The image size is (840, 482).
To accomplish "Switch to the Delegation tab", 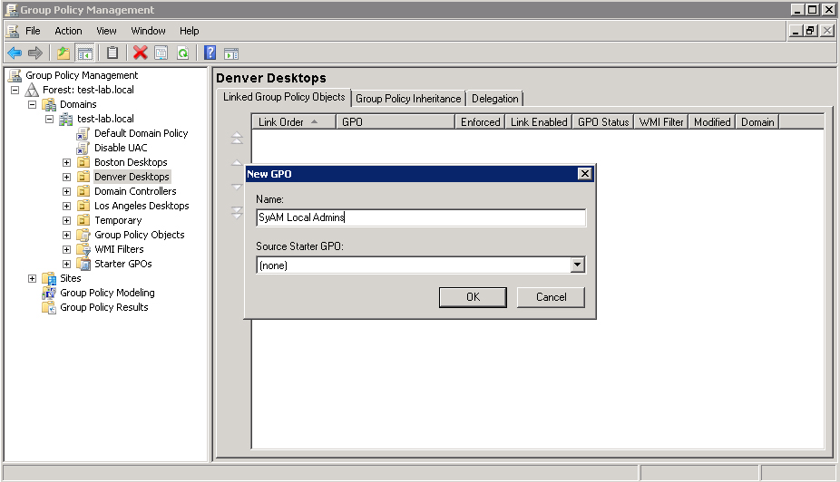I will tap(495, 99).
